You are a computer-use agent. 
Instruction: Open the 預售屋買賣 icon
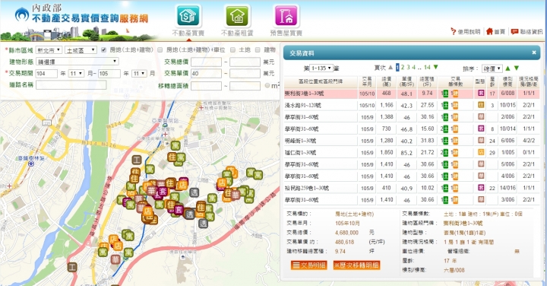click(x=286, y=16)
